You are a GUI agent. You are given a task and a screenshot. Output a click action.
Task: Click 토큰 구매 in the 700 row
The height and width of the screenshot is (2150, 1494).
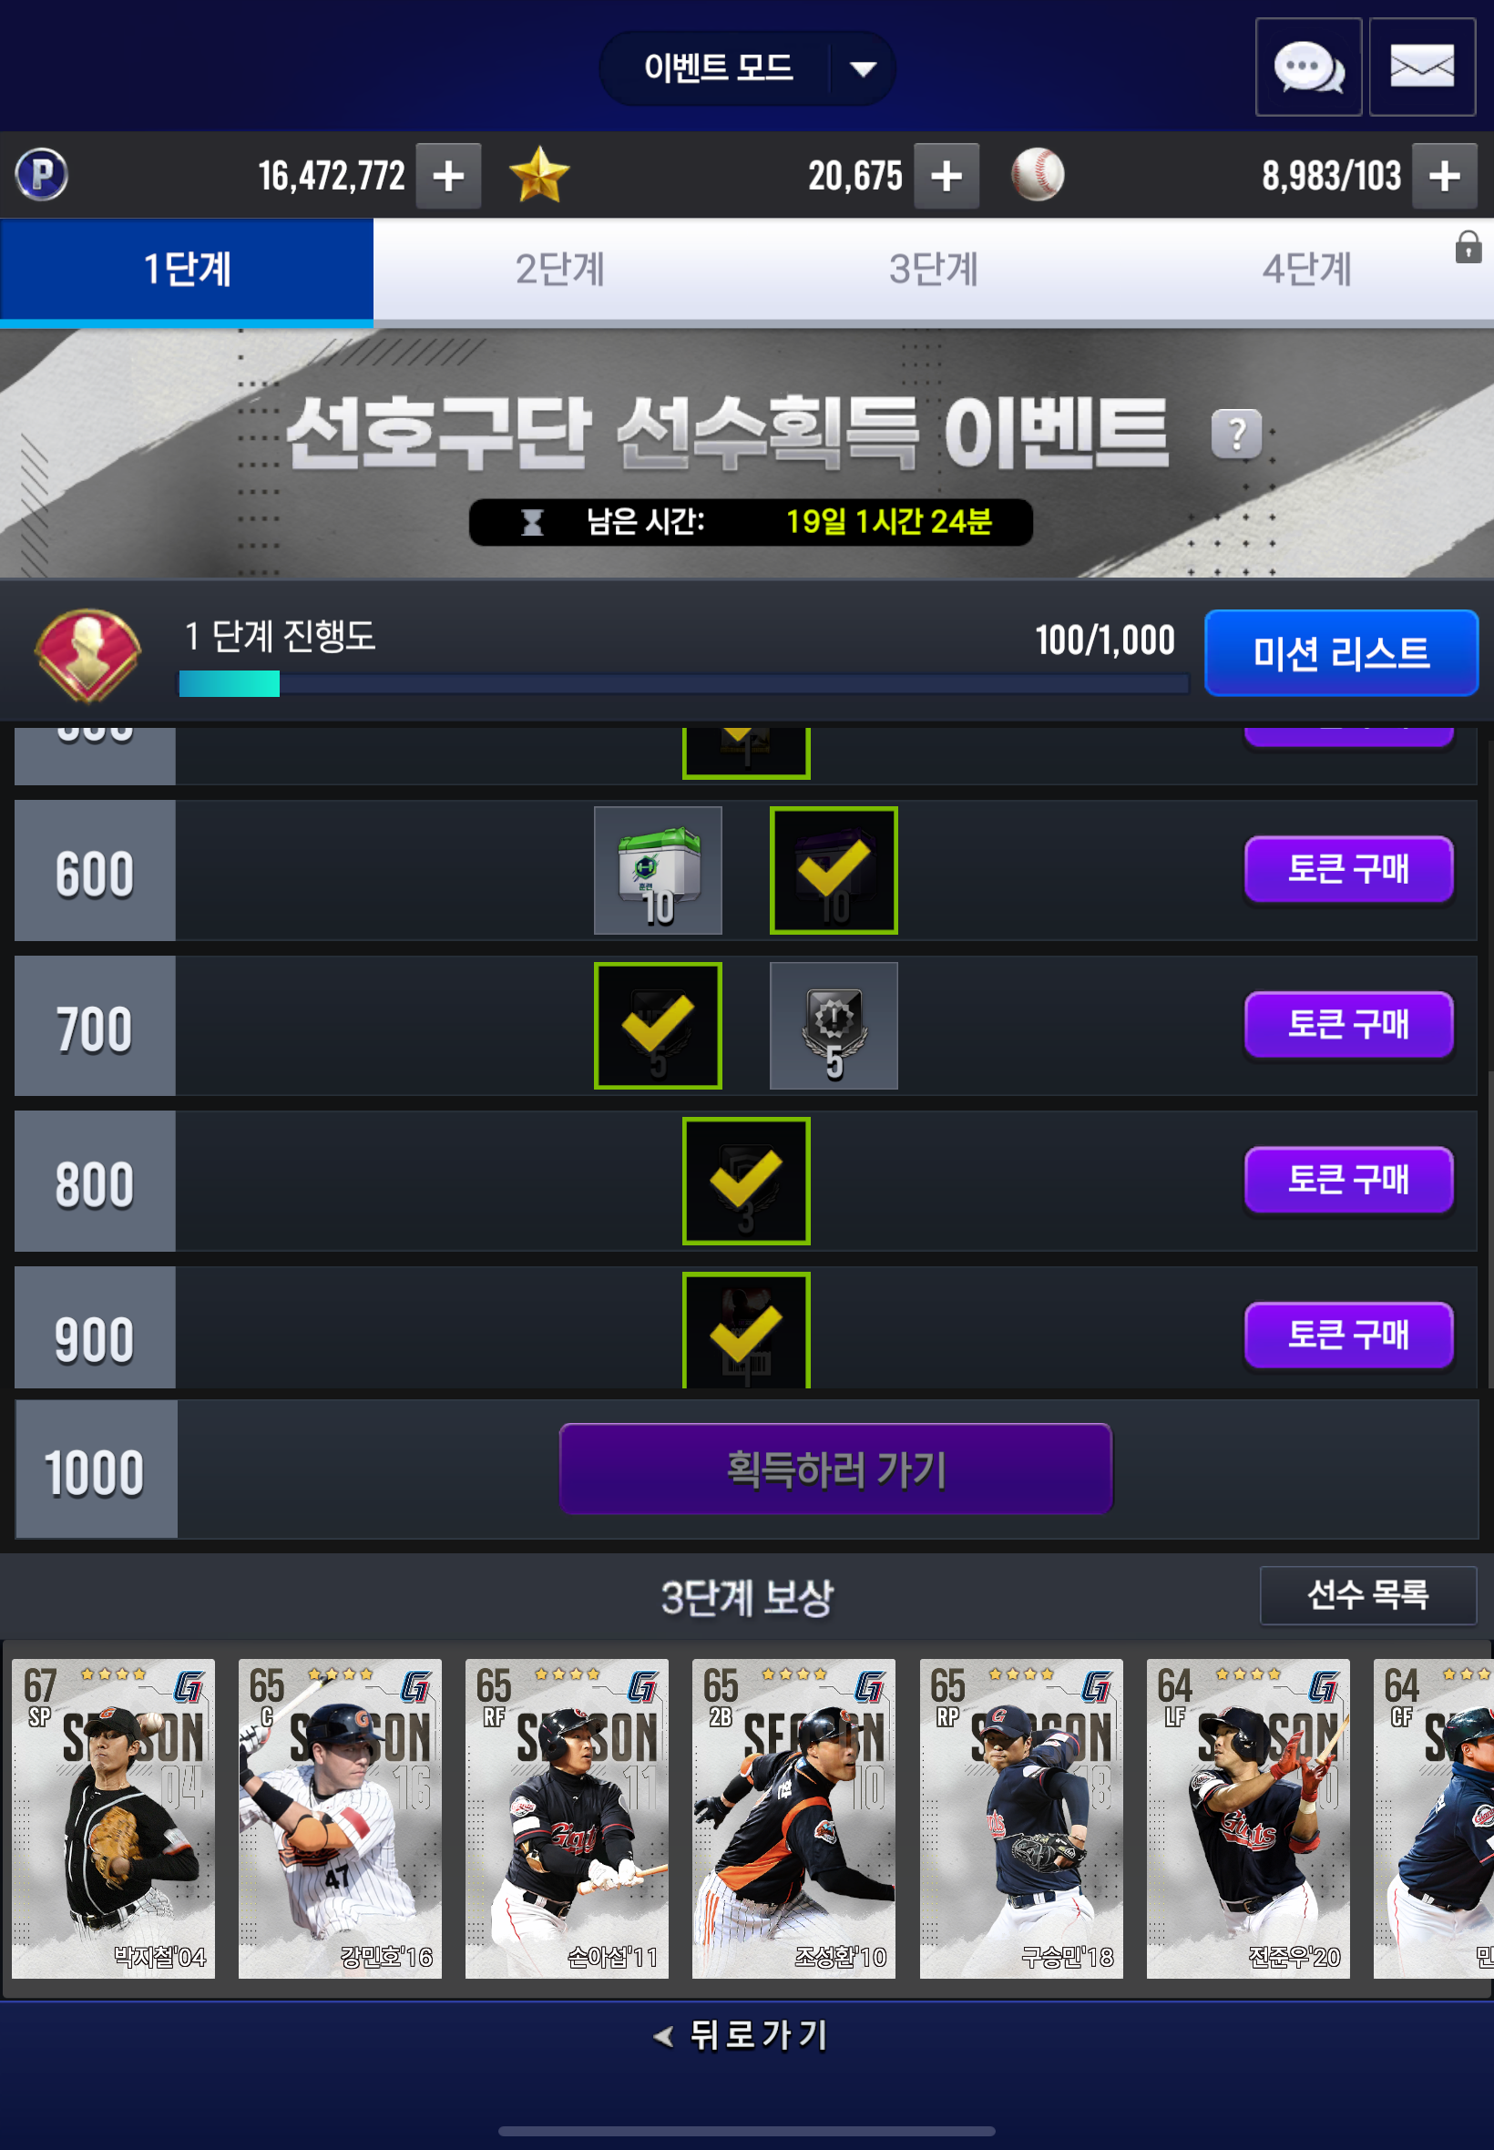pos(1348,1025)
